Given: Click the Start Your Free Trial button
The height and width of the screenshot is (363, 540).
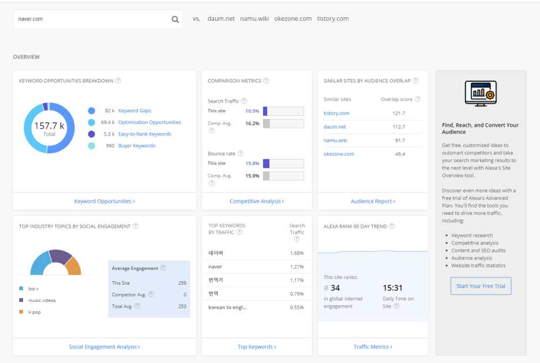Looking at the screenshot, I should tap(481, 286).
